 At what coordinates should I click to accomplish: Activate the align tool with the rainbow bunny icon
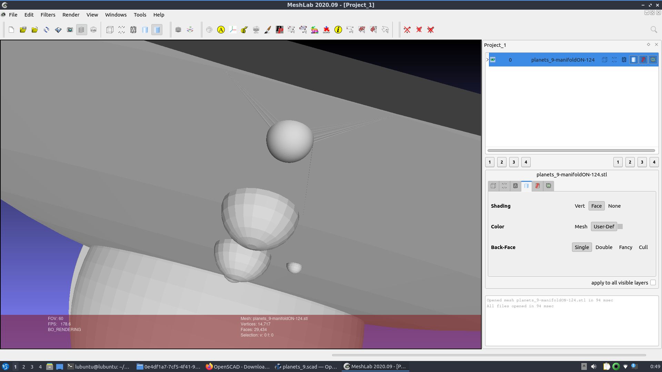(x=315, y=30)
